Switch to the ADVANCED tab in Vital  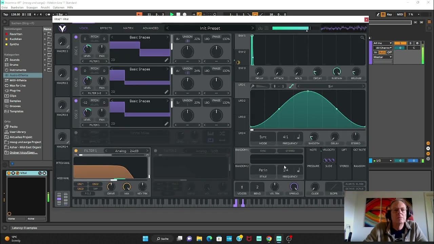[151, 28]
